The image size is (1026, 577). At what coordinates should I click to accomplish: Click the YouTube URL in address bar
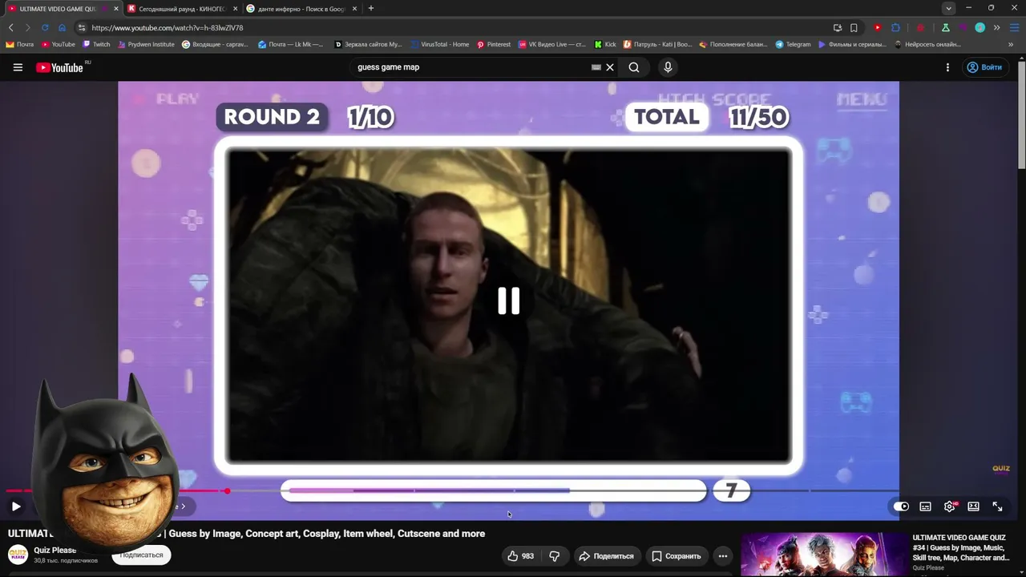pos(168,28)
